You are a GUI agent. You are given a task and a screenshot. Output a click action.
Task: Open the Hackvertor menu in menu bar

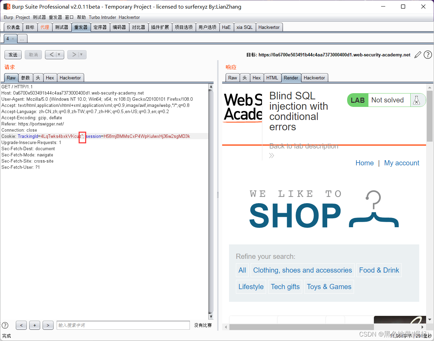[x=129, y=17]
